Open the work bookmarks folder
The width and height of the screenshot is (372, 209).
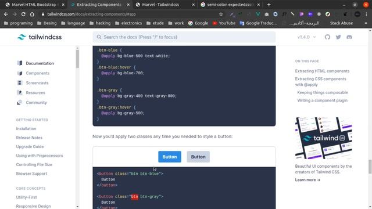(176, 23)
